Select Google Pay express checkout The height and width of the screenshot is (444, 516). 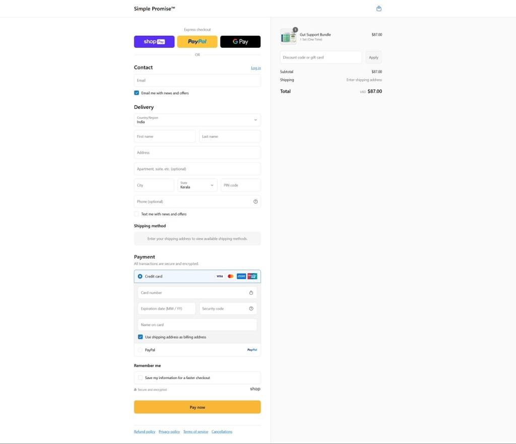pos(240,42)
